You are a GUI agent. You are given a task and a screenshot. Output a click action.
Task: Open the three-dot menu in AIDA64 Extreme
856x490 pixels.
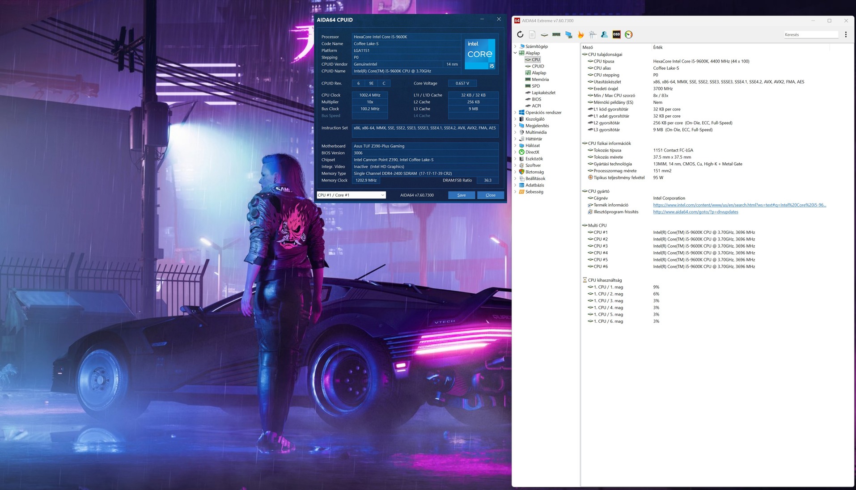pyautogui.click(x=846, y=34)
